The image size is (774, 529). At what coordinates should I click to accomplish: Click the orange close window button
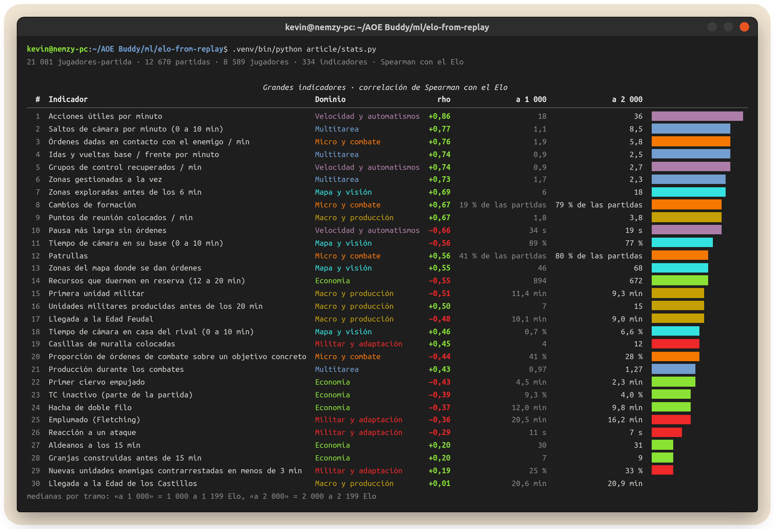coord(744,27)
